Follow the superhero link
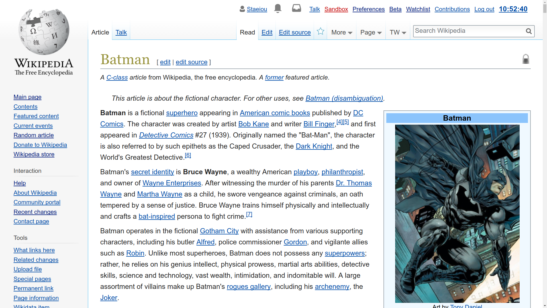Viewport: 547px width, 308px height. tap(182, 113)
